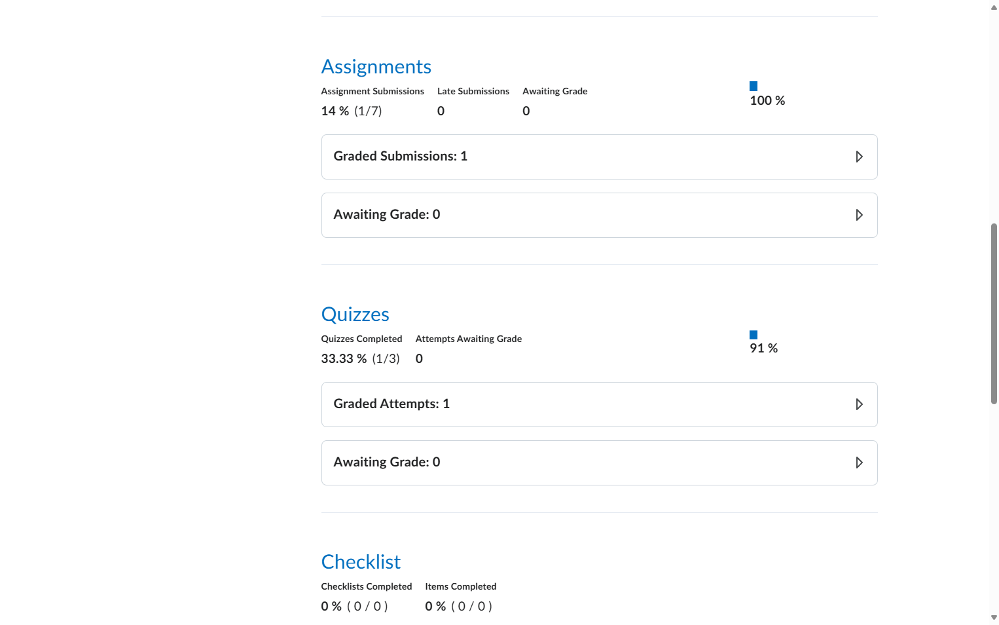Image resolution: width=999 pixels, height=625 pixels.
Task: Click the 91 % grade text
Action: [x=764, y=349]
